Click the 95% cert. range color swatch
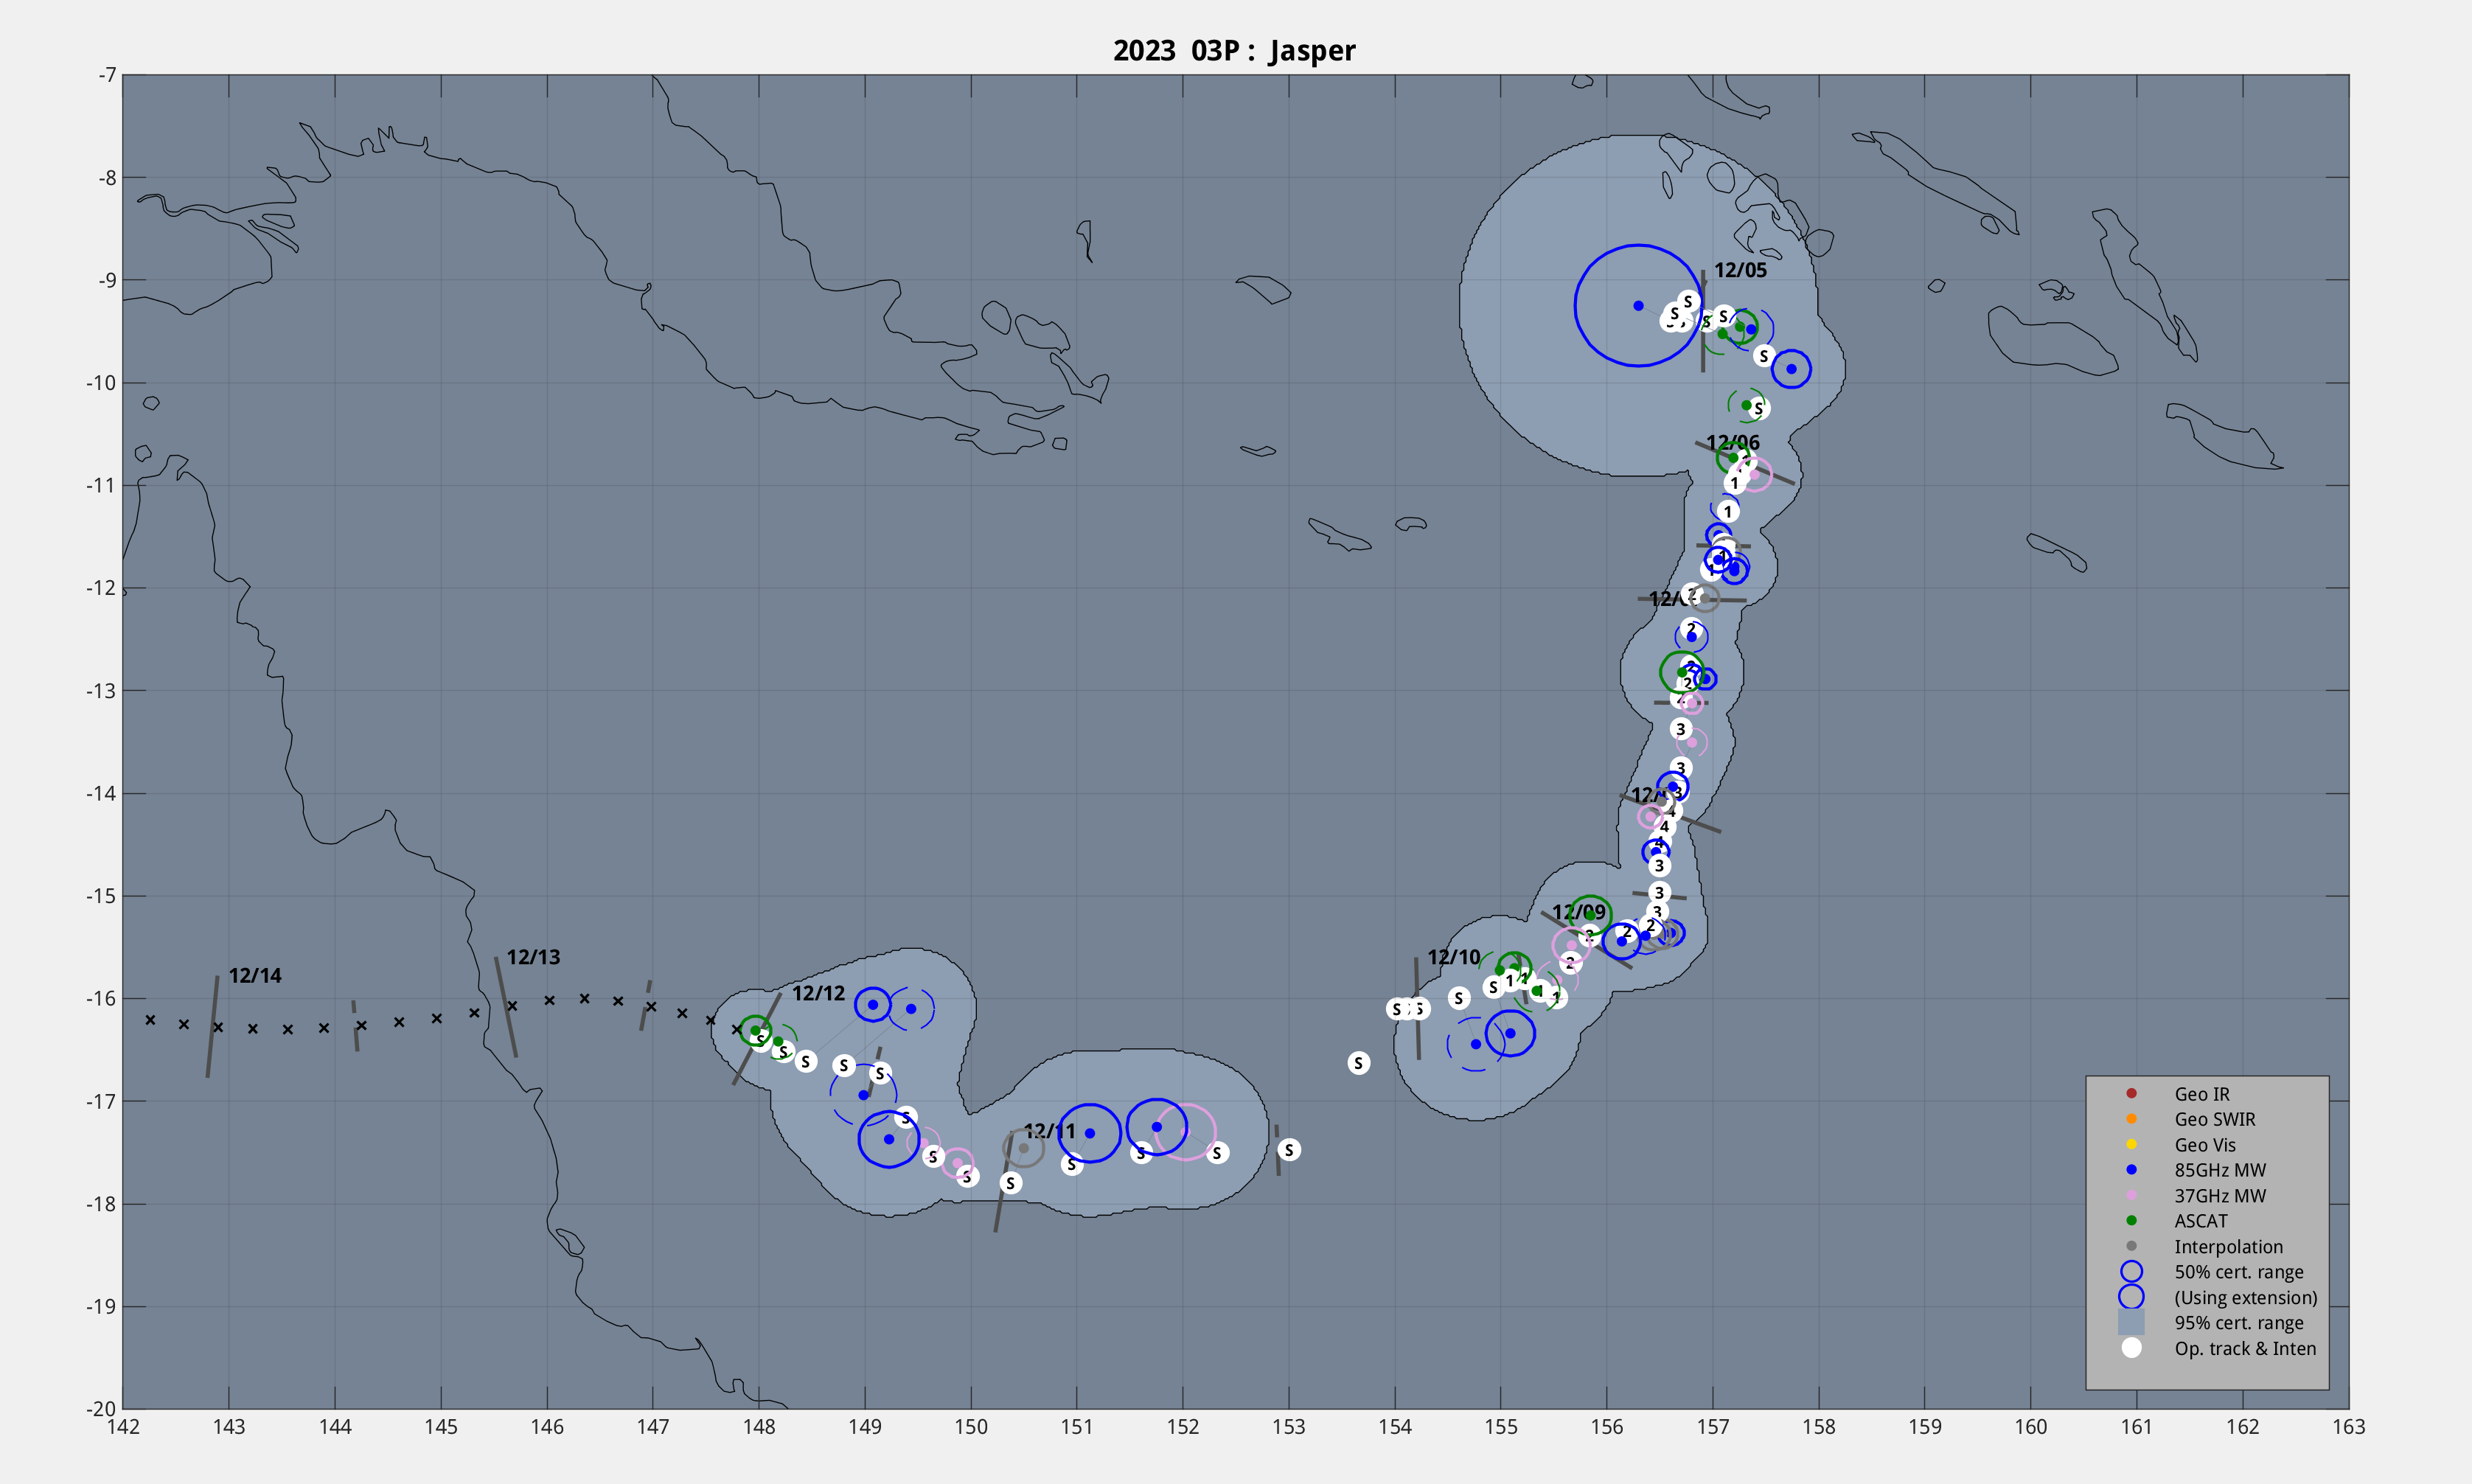Image resolution: width=2472 pixels, height=1484 pixels. 2131,1322
